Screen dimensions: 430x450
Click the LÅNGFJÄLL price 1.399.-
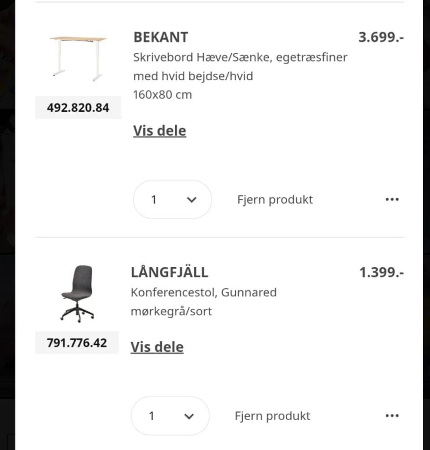381,272
